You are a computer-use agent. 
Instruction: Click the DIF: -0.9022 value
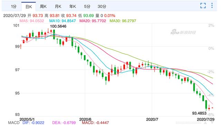pos(33,123)
